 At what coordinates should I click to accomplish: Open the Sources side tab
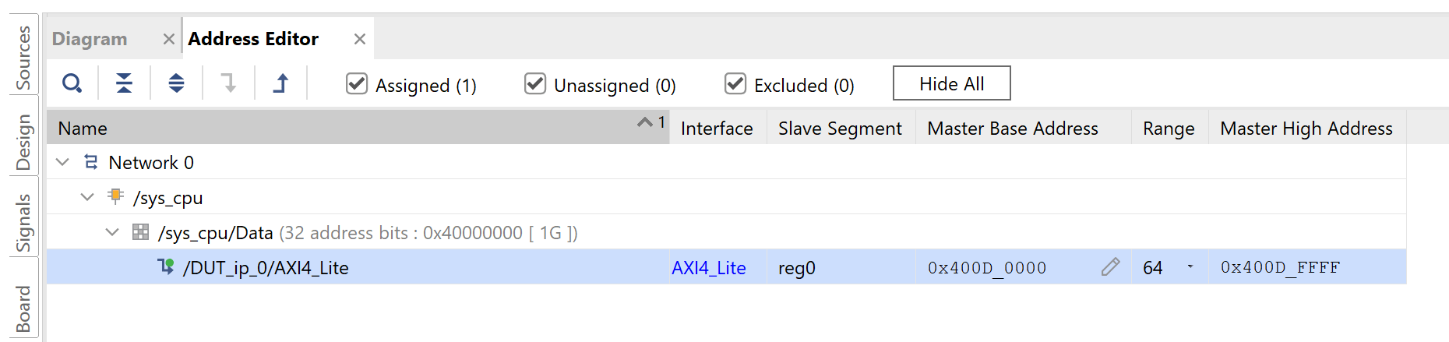click(x=23, y=57)
